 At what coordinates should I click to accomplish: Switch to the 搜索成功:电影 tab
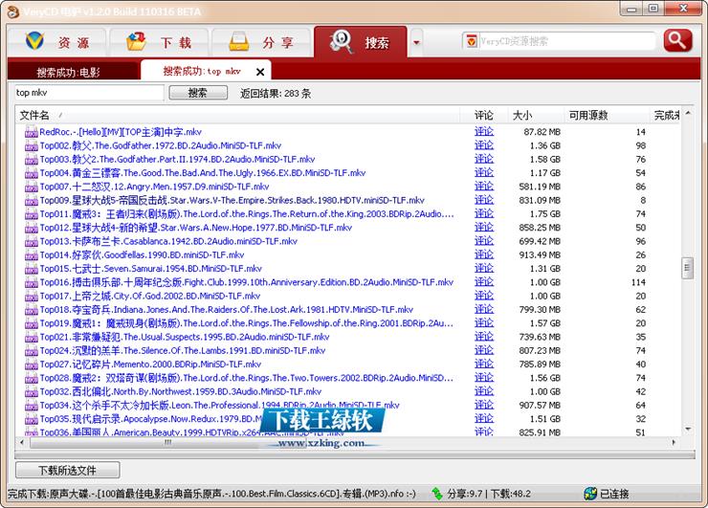pyautogui.click(x=69, y=72)
